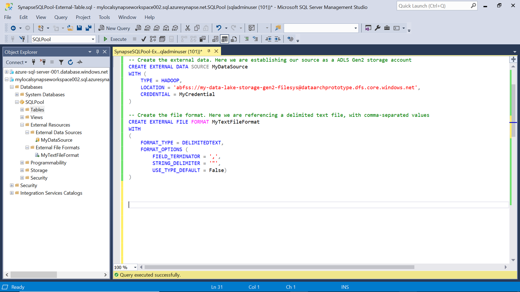Toggle Results to Text mode
Viewport: 520px width, 292px height.
coord(215,39)
